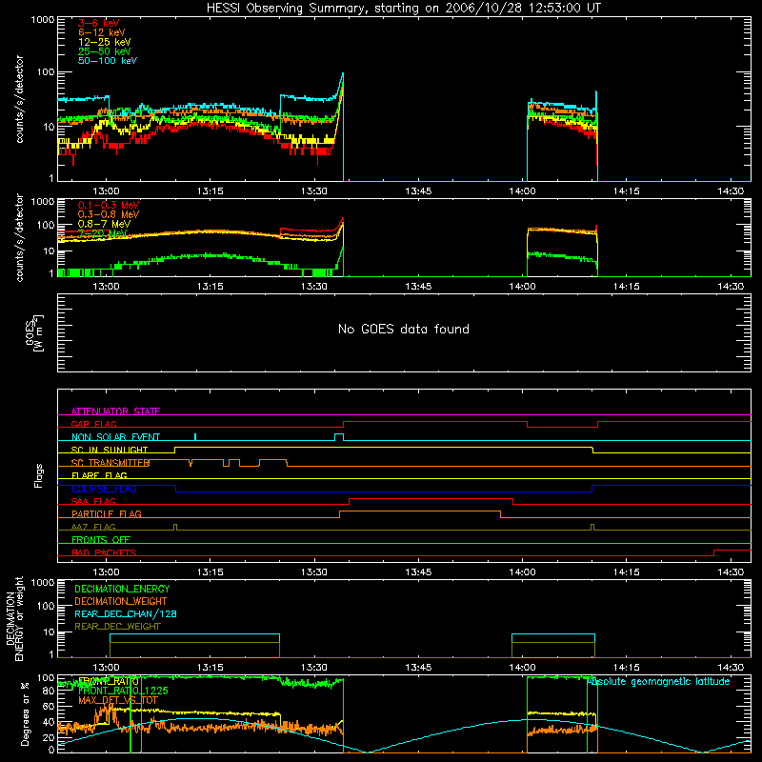Image resolution: width=762 pixels, height=762 pixels.
Task: Click the raised BAD_PACKETS step near 14:30
Action: coord(732,551)
